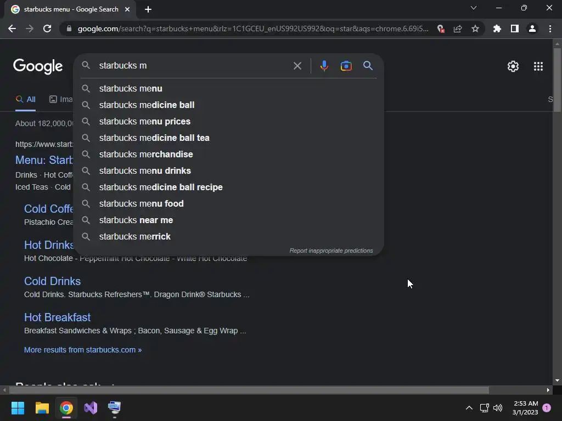Image resolution: width=562 pixels, height=421 pixels.
Task: Open the volume speaker tray icon
Action: (498, 408)
